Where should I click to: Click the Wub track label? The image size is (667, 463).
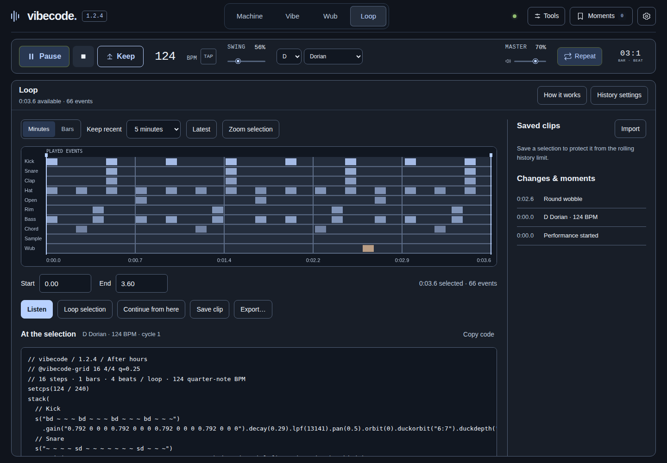click(30, 248)
